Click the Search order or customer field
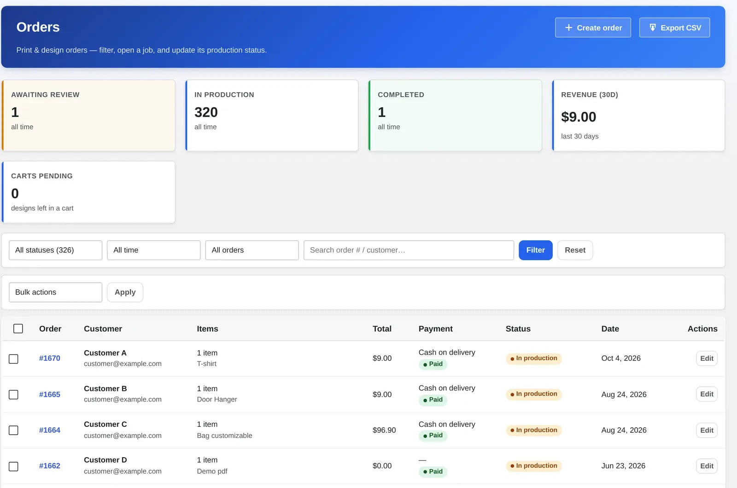The image size is (737, 488). (x=409, y=250)
